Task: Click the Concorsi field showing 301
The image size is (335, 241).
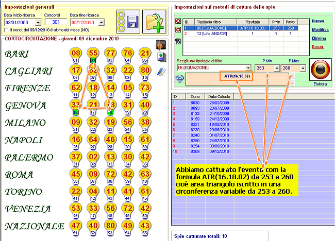Action: click(56, 22)
